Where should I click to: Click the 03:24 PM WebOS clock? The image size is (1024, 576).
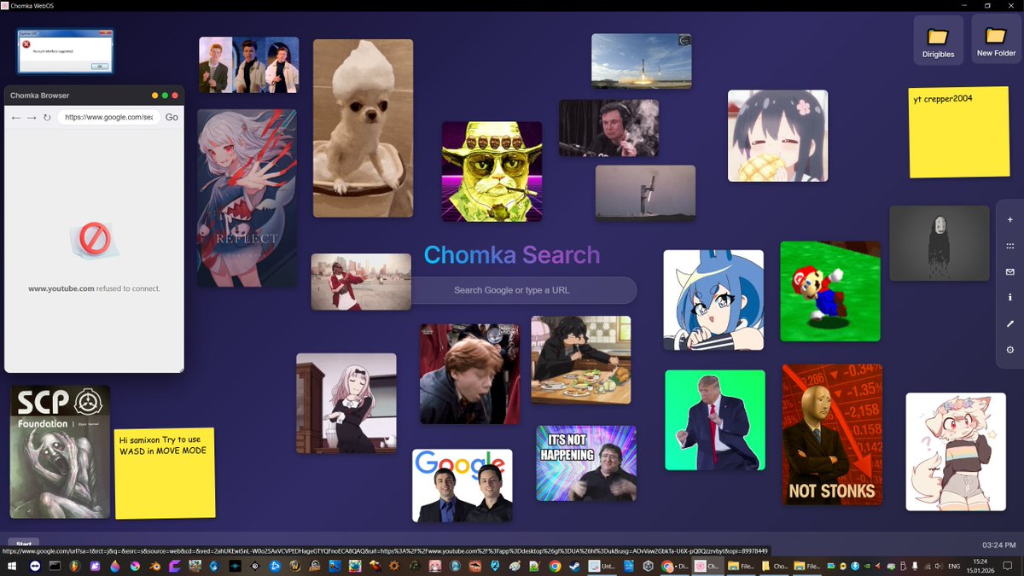pos(999,544)
